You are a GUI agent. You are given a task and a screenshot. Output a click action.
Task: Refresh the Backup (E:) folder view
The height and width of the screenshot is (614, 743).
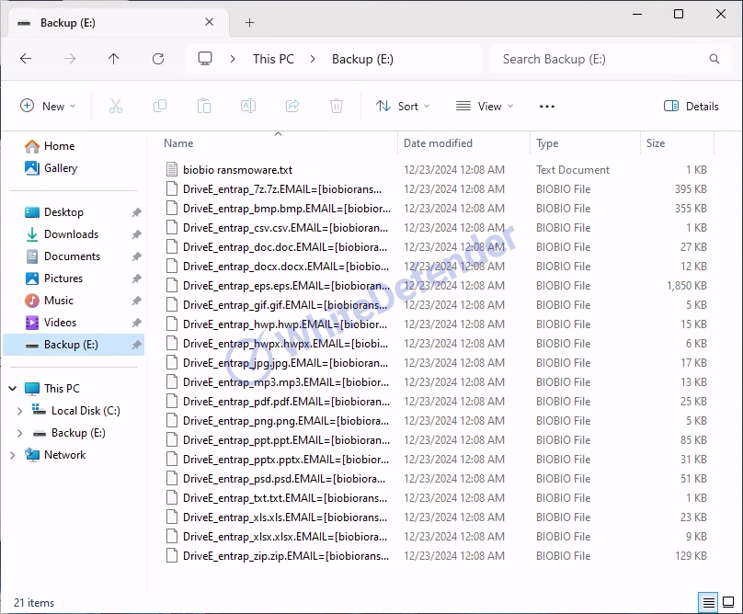(x=158, y=59)
